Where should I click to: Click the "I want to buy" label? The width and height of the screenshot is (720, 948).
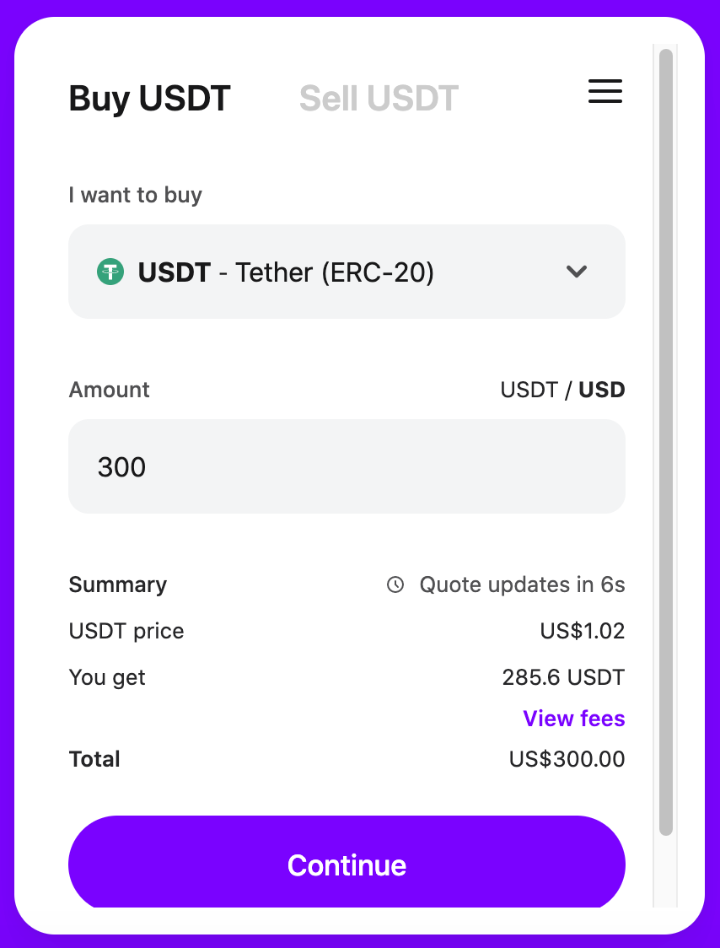point(136,196)
